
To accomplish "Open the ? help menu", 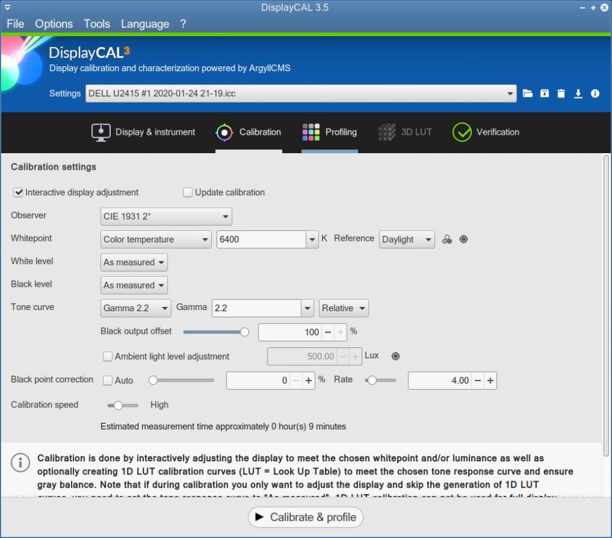I will point(183,24).
